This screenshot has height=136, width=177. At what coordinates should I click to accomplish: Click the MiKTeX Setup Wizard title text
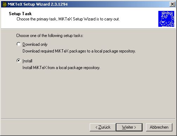tap(38, 4)
